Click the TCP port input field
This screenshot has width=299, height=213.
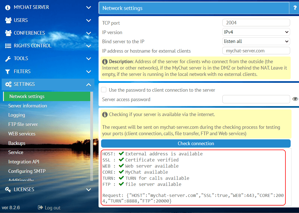[x=256, y=23]
